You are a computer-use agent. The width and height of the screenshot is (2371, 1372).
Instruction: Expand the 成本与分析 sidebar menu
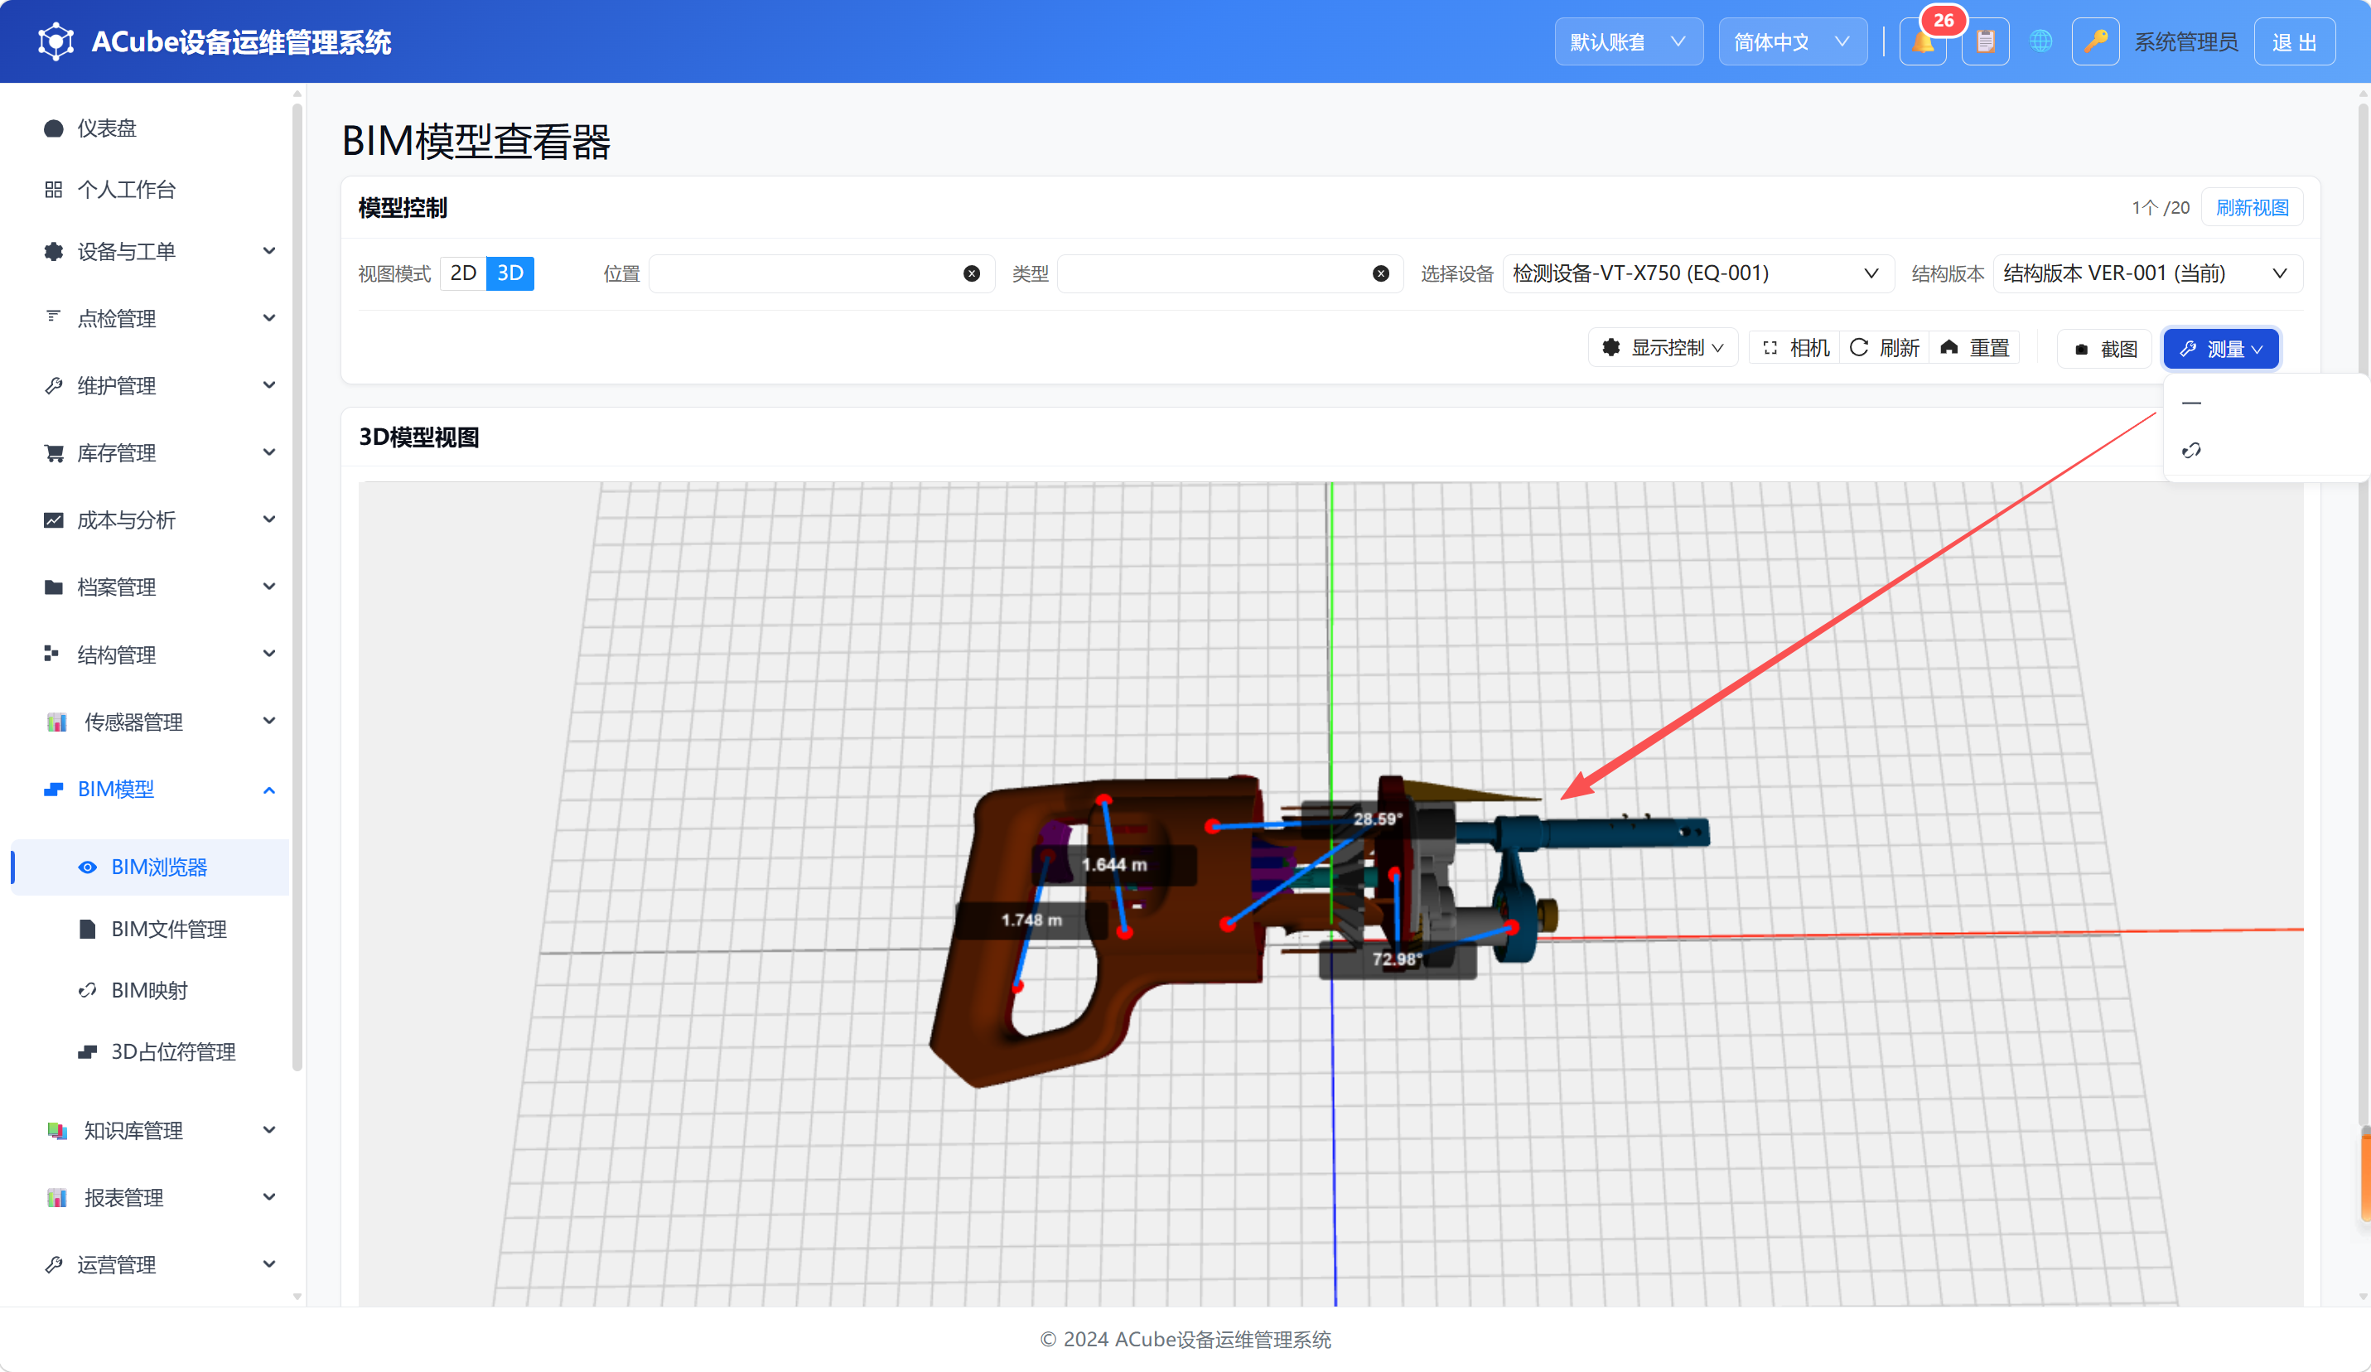point(151,519)
